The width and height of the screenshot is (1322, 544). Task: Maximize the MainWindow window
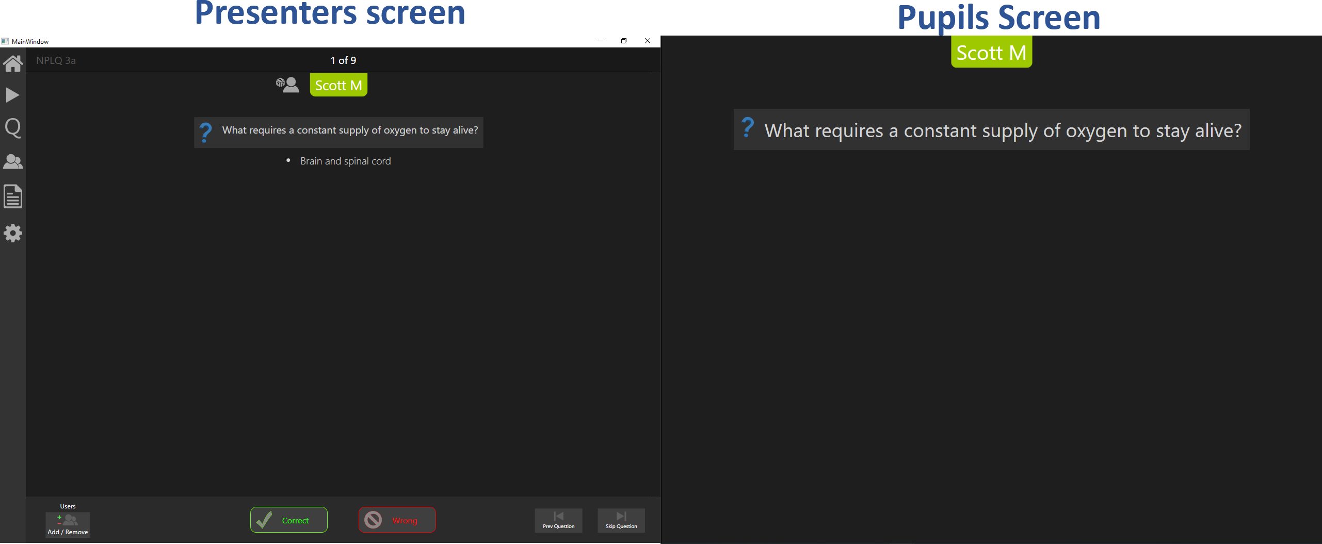(x=624, y=41)
